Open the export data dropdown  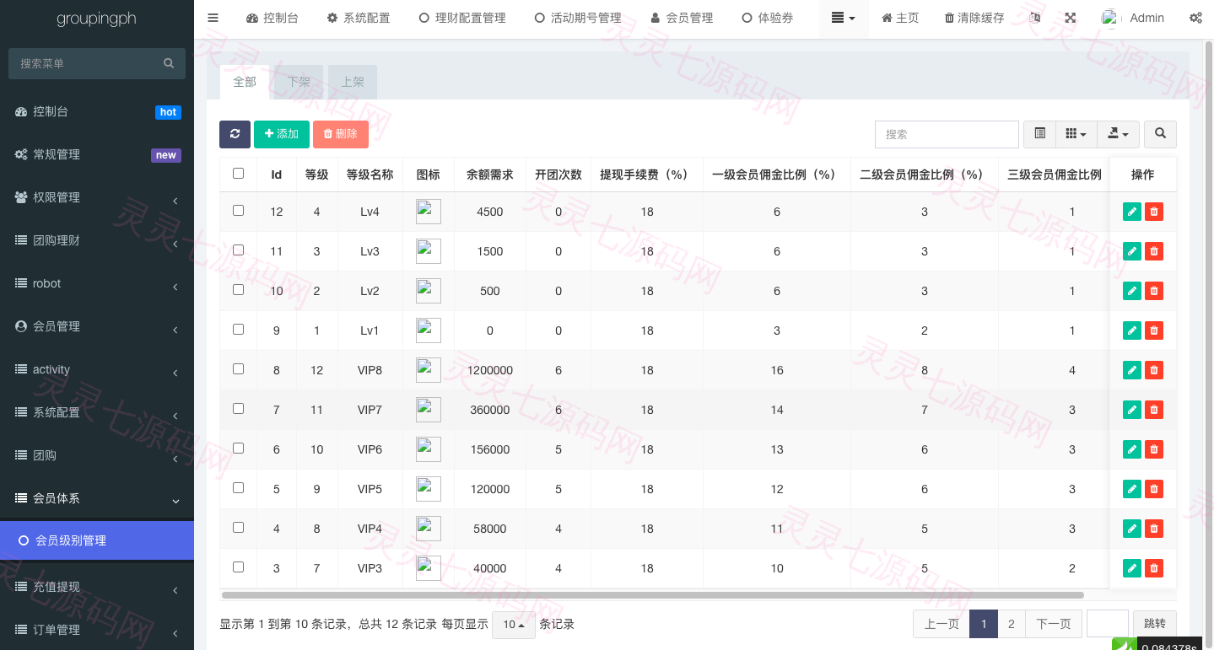point(1118,134)
